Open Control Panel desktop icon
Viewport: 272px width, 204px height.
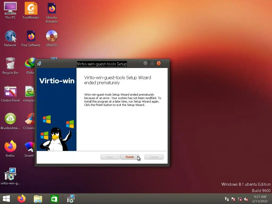tap(10, 94)
